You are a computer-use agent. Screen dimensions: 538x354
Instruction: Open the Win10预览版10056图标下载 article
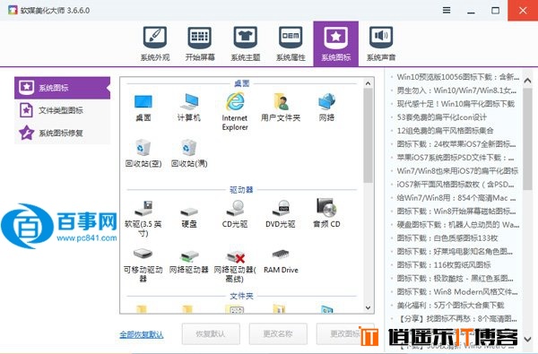pyautogui.click(x=457, y=77)
